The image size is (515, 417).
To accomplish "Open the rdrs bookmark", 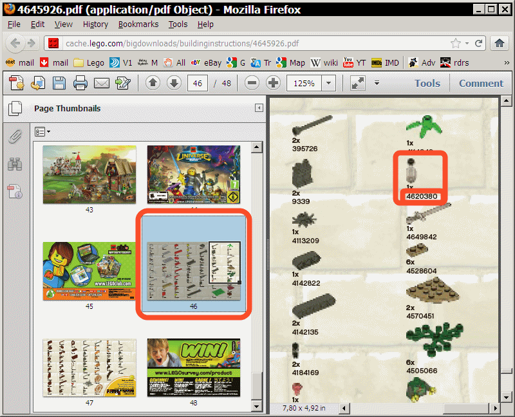I will [454, 62].
